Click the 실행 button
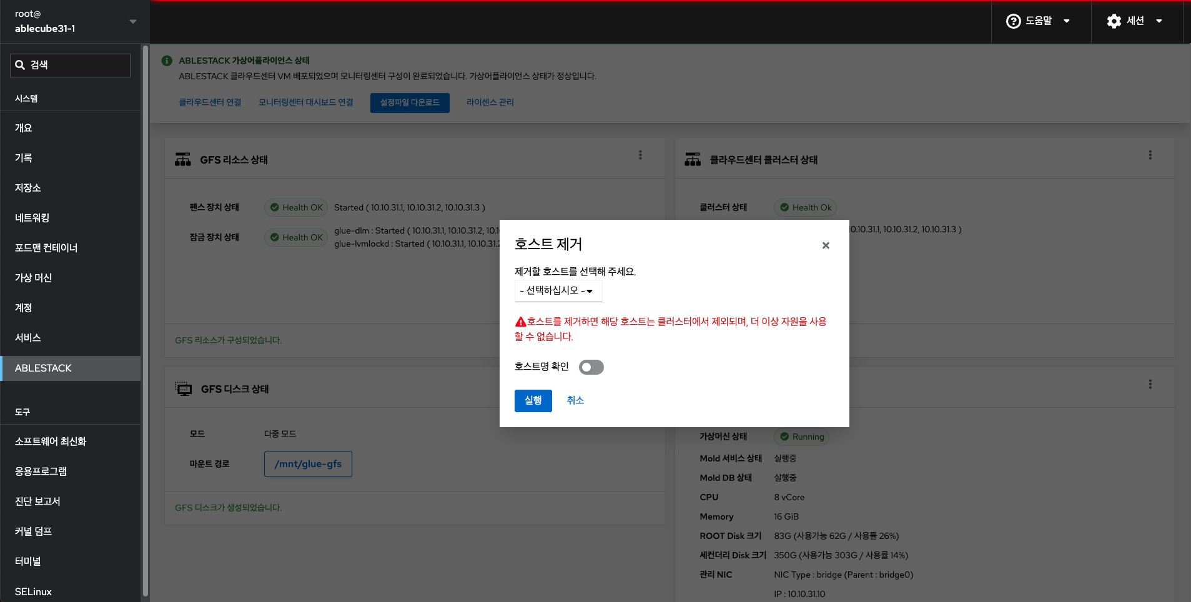The image size is (1191, 602). pyautogui.click(x=533, y=401)
